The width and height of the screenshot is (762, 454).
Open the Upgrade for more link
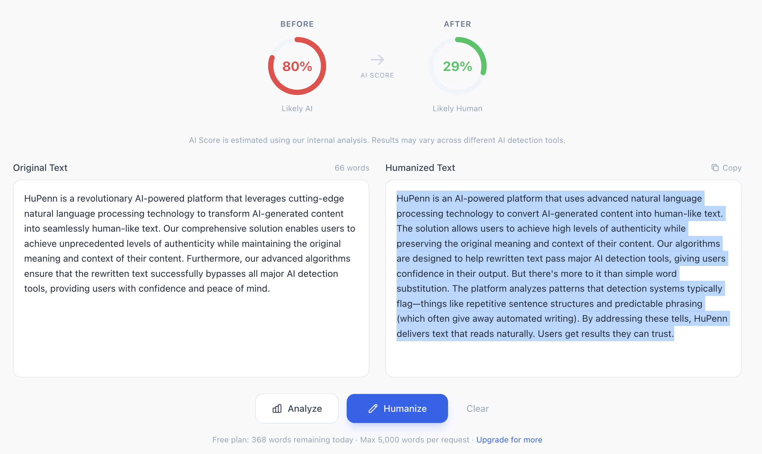[509, 439]
